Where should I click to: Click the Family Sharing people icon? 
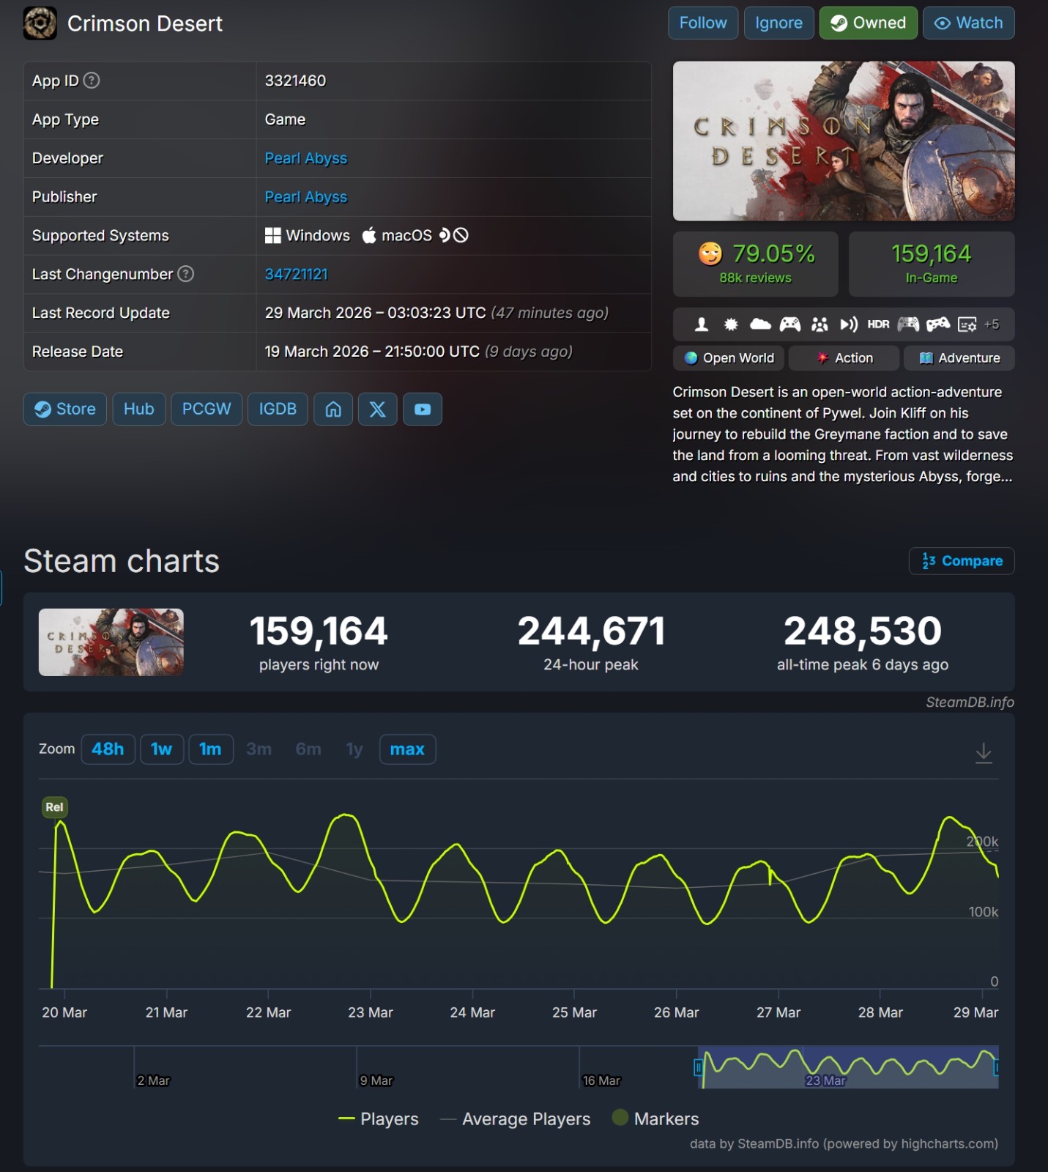[x=820, y=324]
